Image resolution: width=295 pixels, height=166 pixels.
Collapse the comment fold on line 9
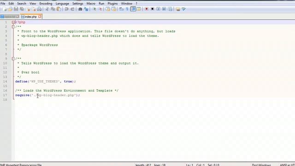click(x=13, y=59)
